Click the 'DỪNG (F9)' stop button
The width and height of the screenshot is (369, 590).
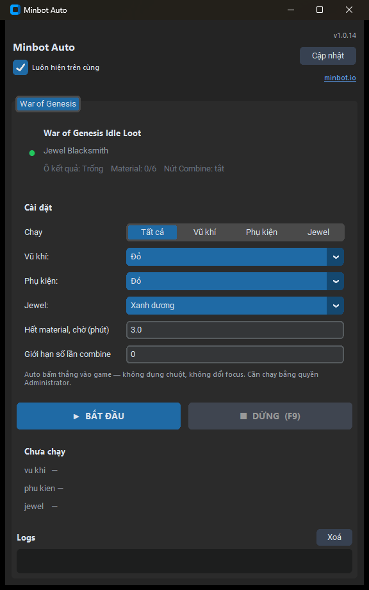[270, 416]
